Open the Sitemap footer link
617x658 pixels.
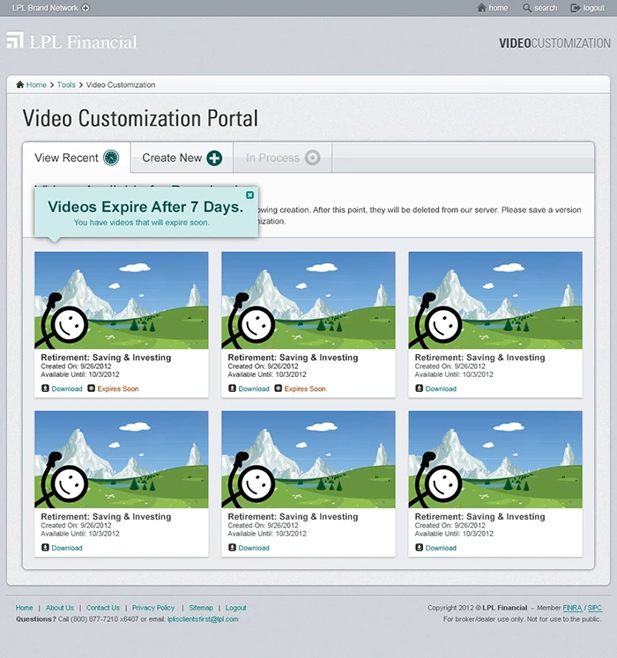coord(201,608)
